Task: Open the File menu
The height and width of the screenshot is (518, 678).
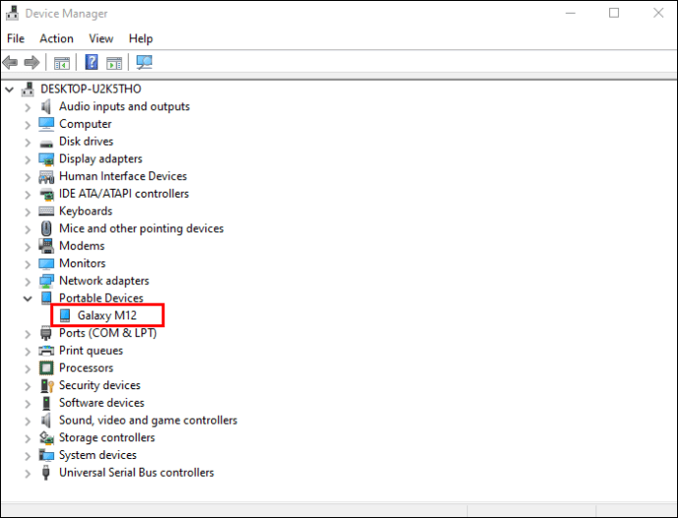Action: click(16, 38)
